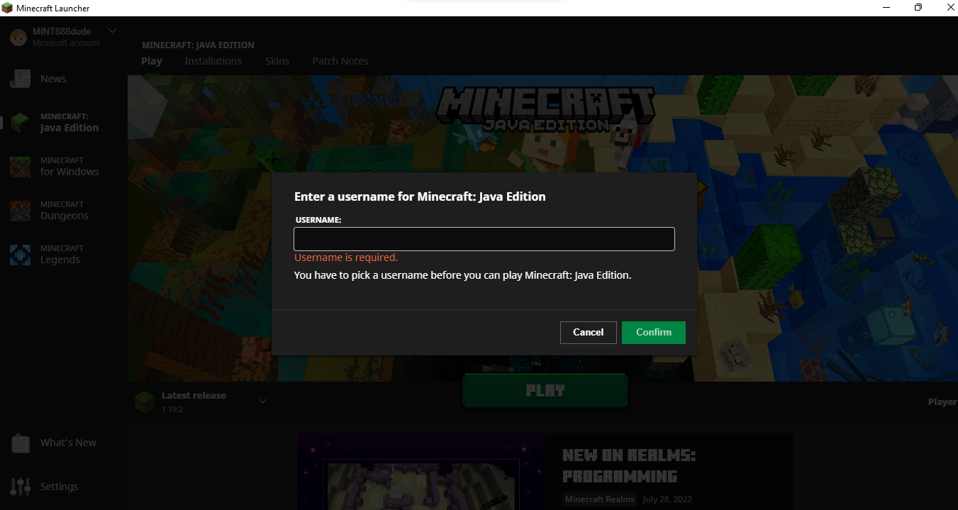This screenshot has height=510, width=958.
Task: Select the Minecraft for Windows icon
Action: 20,167
